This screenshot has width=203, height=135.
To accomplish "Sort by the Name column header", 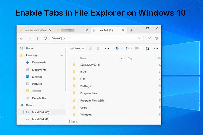I will pyautogui.click(x=83, y=58).
